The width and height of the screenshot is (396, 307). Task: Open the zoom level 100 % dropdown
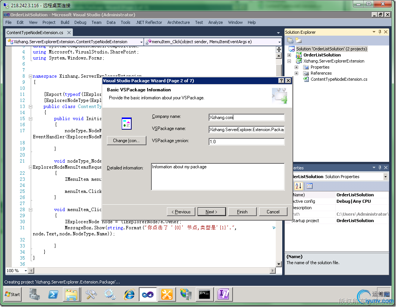pos(25,271)
